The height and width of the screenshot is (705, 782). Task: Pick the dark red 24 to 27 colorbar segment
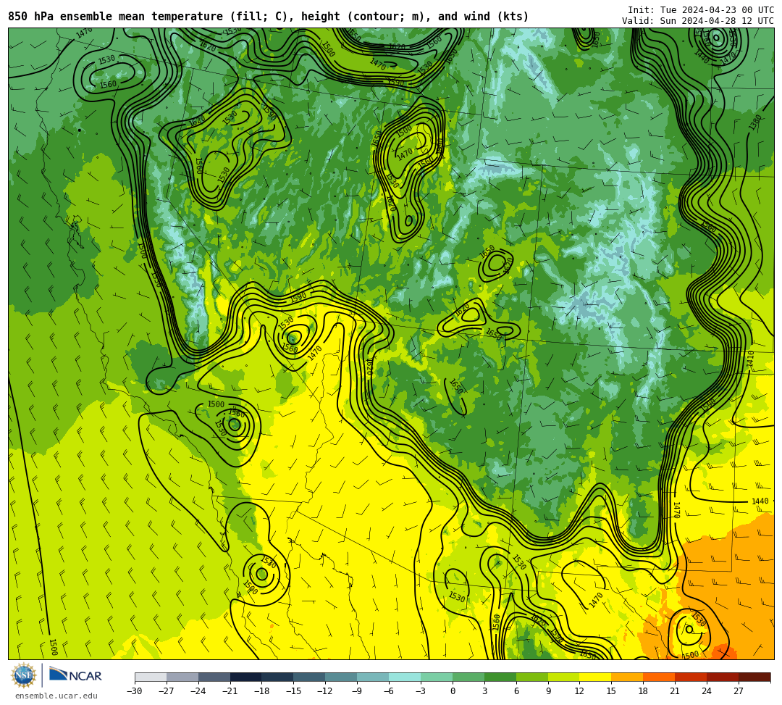(x=723, y=677)
